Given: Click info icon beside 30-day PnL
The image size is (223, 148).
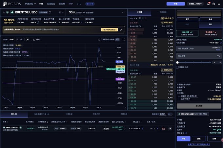Looking at the screenshot, I should click(186, 133).
